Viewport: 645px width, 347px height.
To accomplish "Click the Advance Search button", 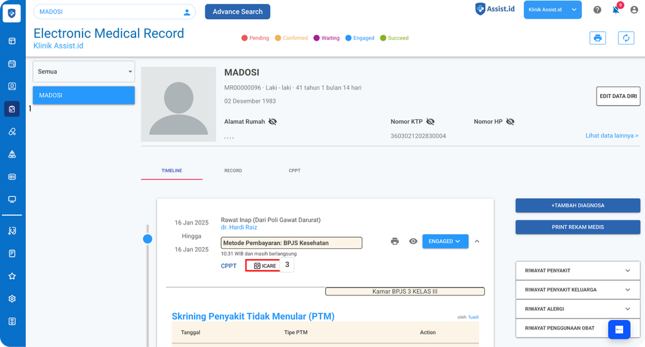I will [237, 12].
